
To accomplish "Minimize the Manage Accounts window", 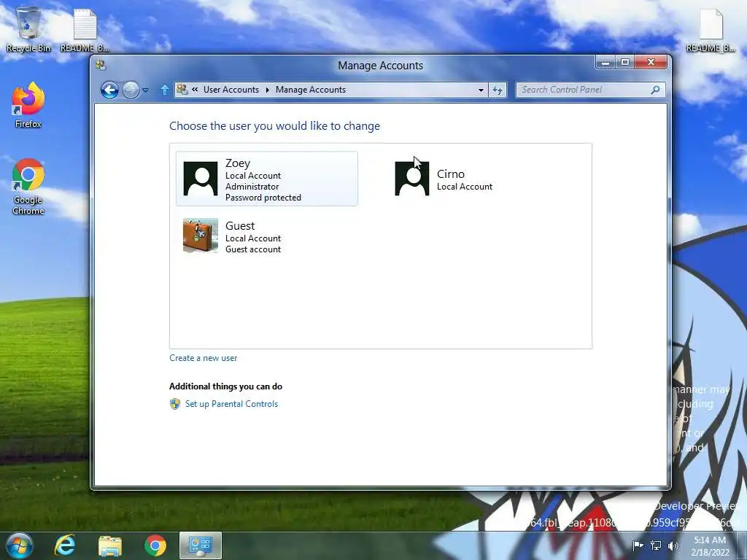I will tap(605, 63).
